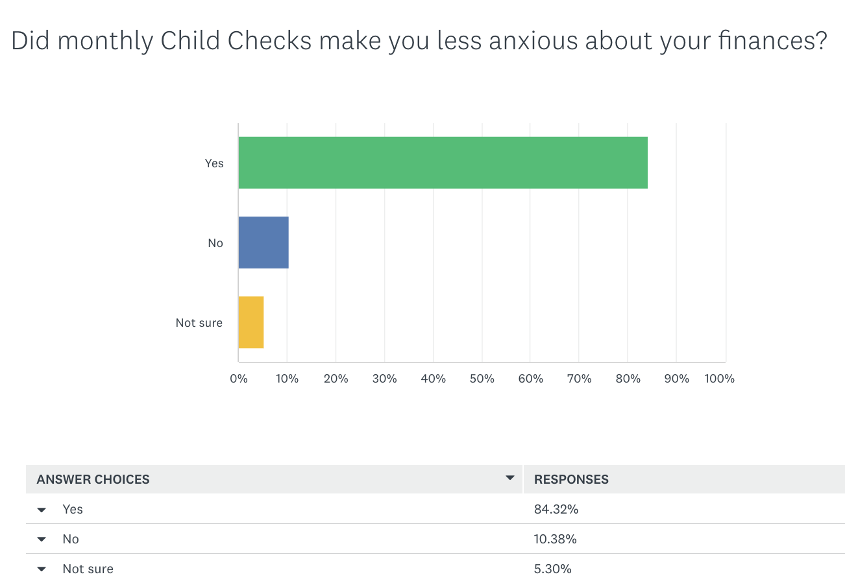The height and width of the screenshot is (581, 845).
Task: Expand the No answer row arrow
Action: pos(42,539)
